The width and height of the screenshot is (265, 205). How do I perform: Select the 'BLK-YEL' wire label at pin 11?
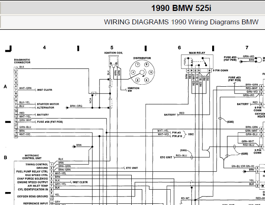(25, 102)
